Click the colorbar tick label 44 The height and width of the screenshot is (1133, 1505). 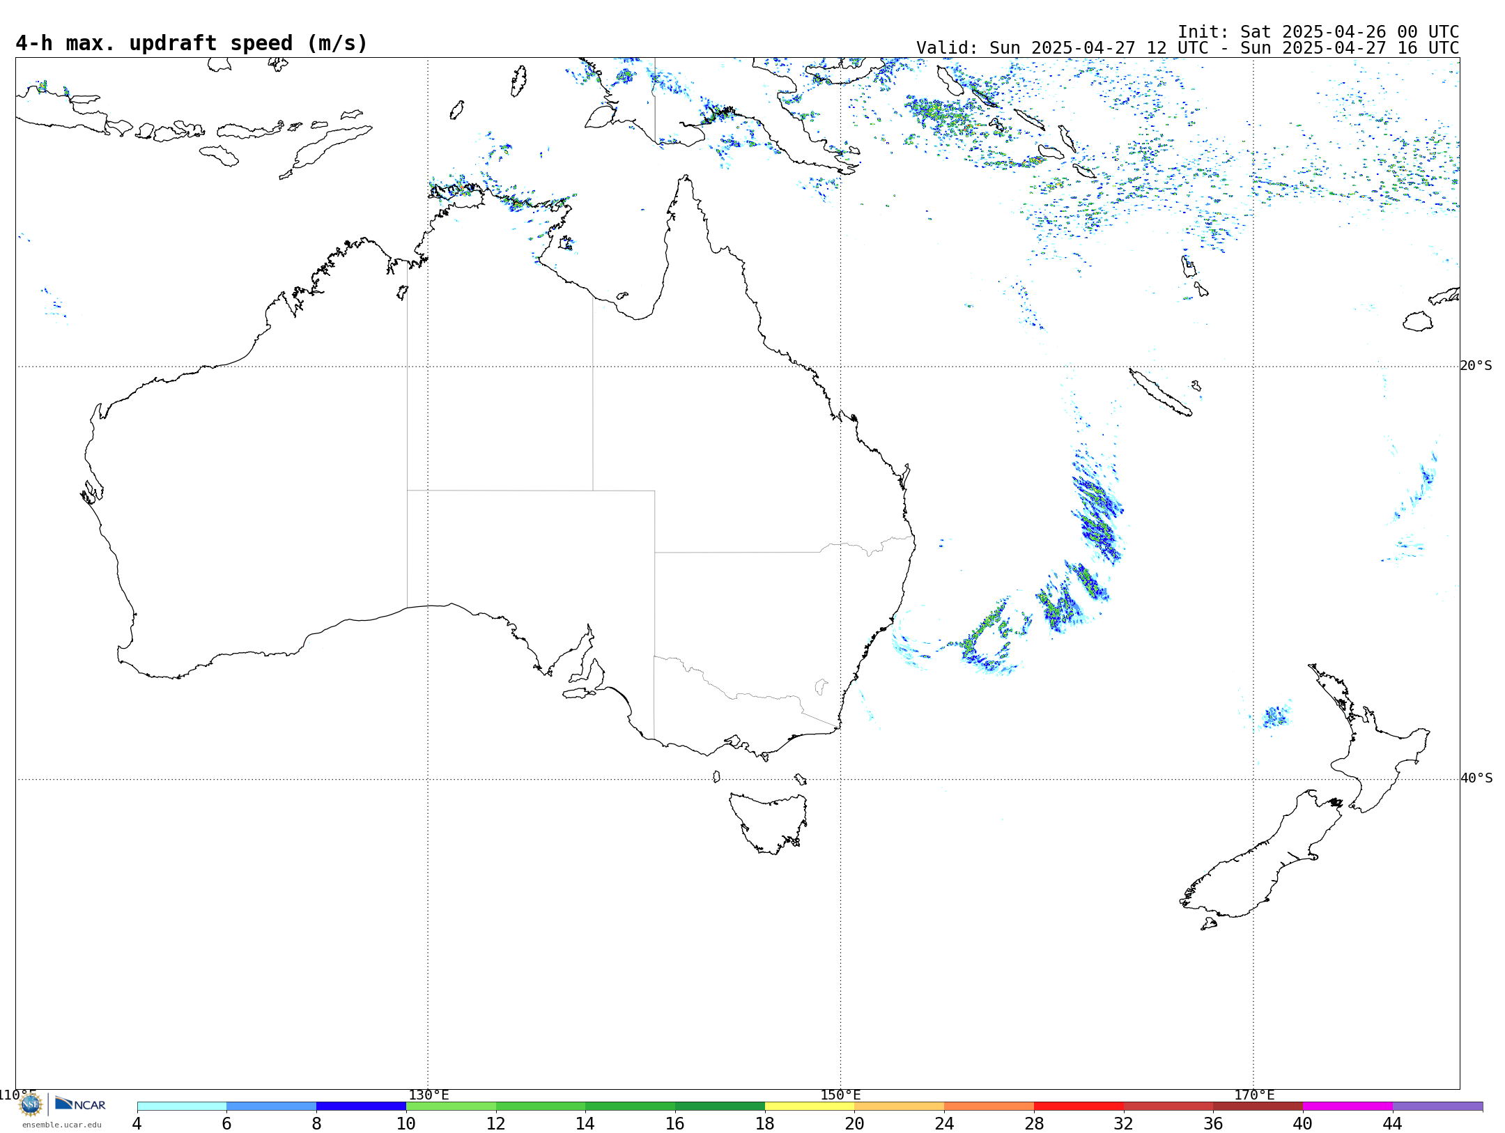[1393, 1123]
